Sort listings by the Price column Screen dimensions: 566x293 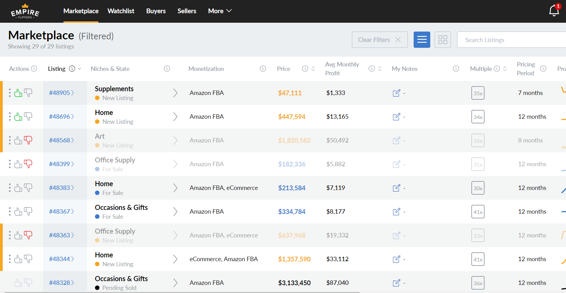coord(313,69)
